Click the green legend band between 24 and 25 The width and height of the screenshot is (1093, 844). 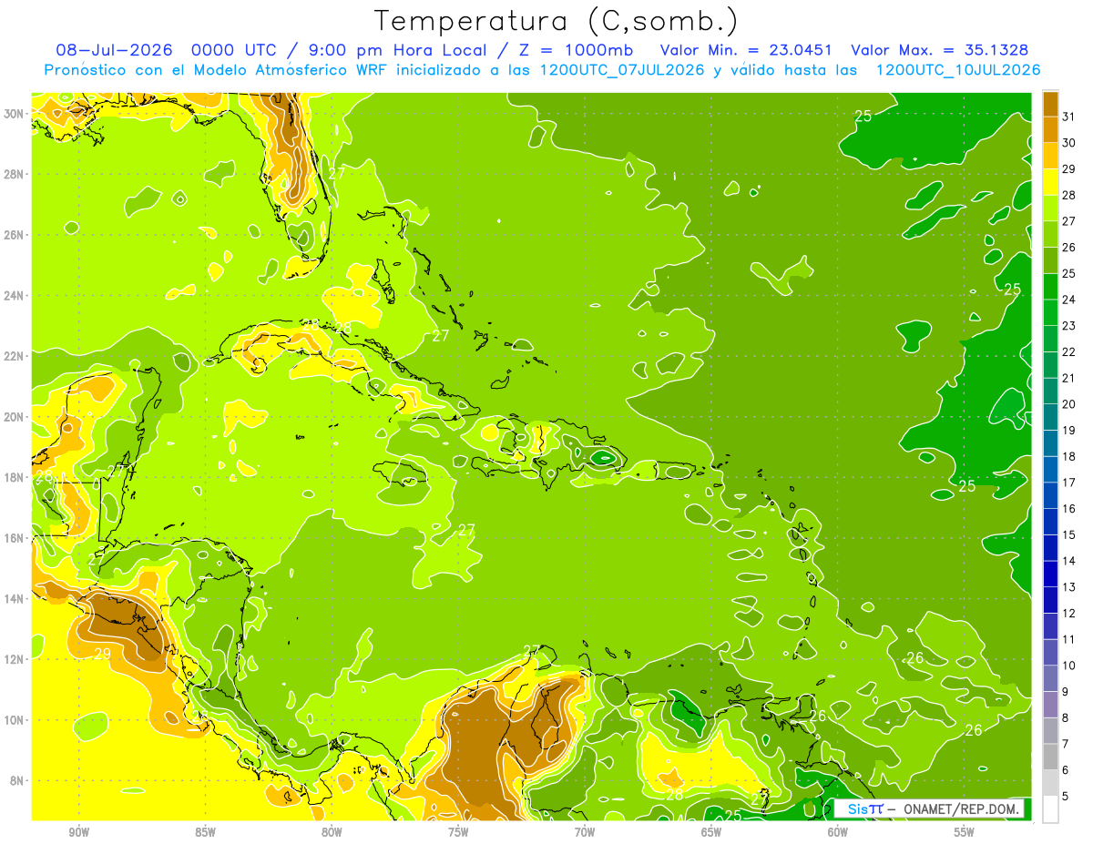click(x=1050, y=287)
